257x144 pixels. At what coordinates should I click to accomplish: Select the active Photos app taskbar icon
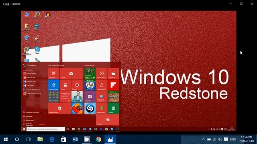(110, 139)
